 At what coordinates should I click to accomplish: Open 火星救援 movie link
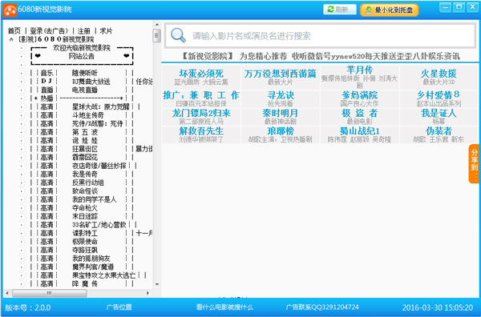pyautogui.click(x=439, y=74)
